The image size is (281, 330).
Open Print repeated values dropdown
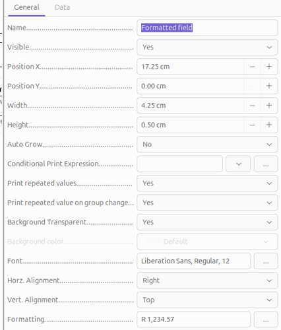207,183
